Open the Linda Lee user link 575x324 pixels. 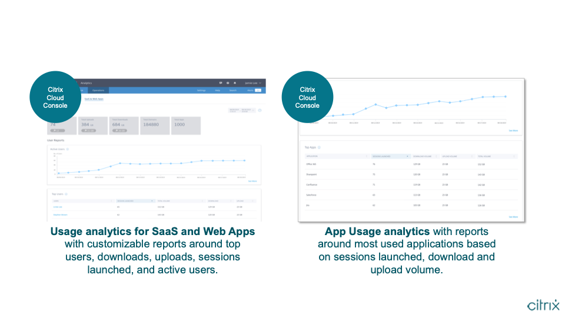(58, 207)
